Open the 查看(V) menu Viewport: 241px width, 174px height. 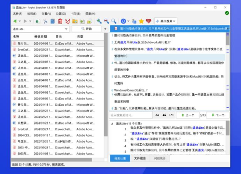[46, 13]
